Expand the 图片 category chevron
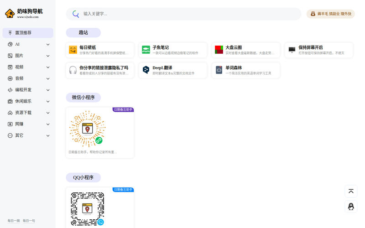The width and height of the screenshot is (365, 228). point(48,56)
